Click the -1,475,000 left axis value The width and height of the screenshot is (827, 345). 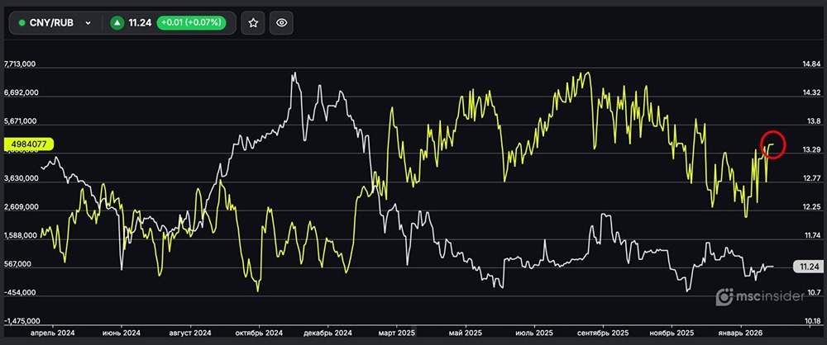[22, 321]
